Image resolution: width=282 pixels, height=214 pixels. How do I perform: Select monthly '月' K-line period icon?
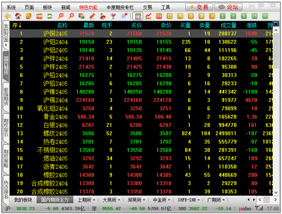(x=191, y=16)
